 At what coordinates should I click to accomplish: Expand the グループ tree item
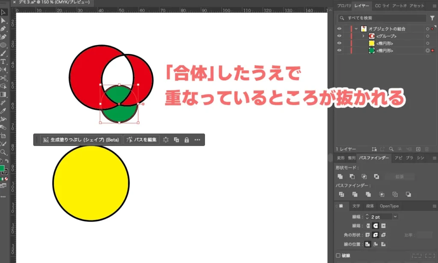363,36
